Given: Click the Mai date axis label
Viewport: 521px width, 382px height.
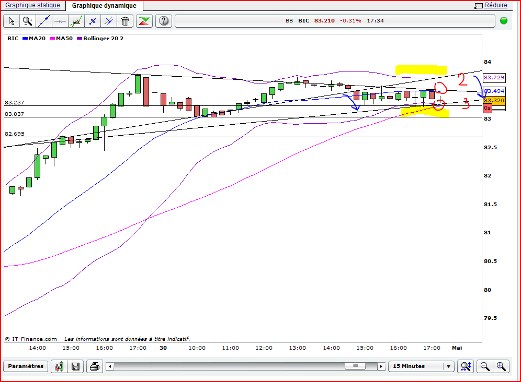Looking at the screenshot, I should tap(457, 348).
